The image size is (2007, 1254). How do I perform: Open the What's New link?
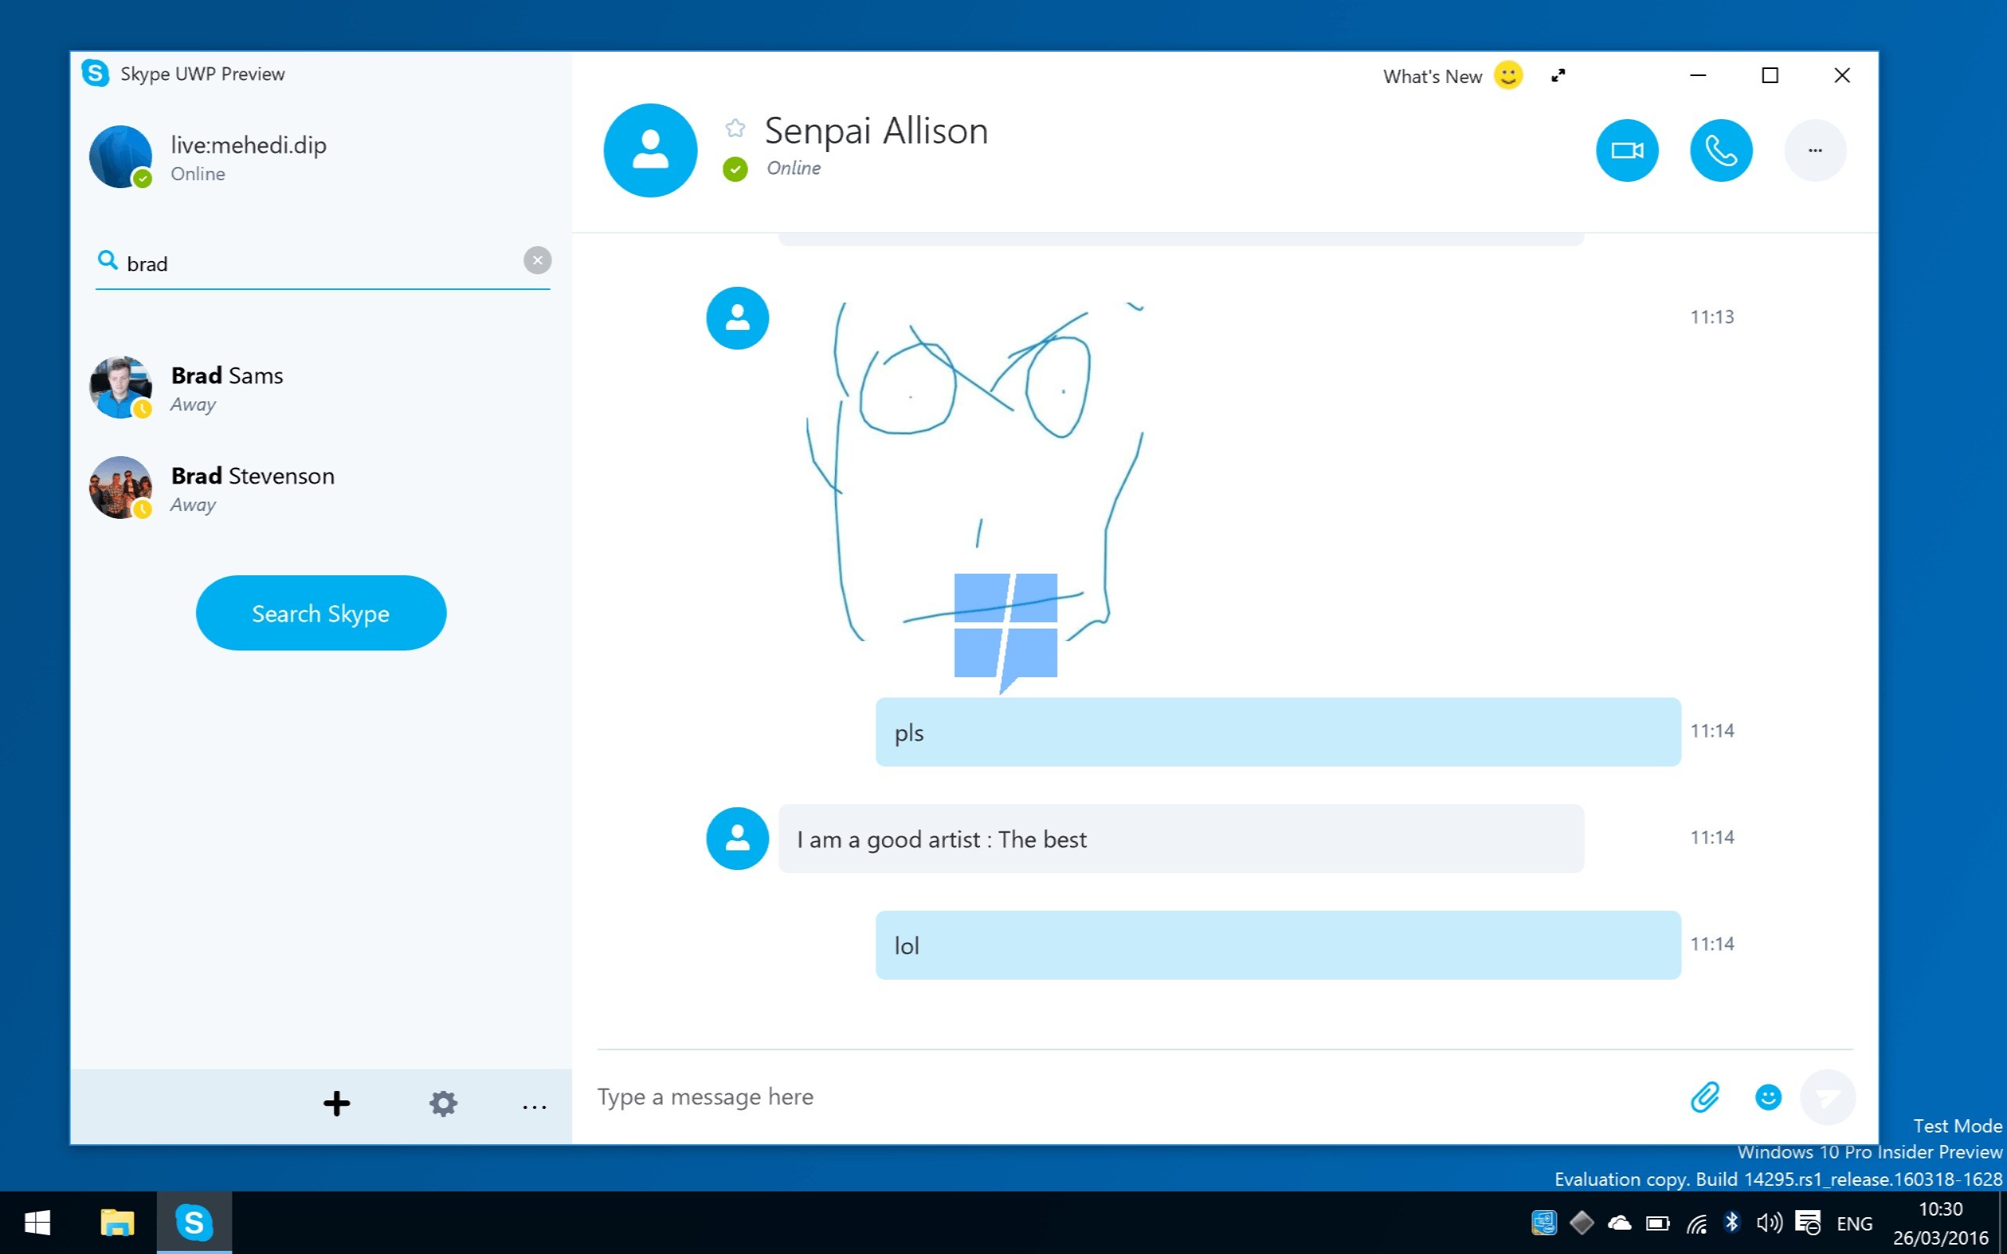tap(1432, 76)
